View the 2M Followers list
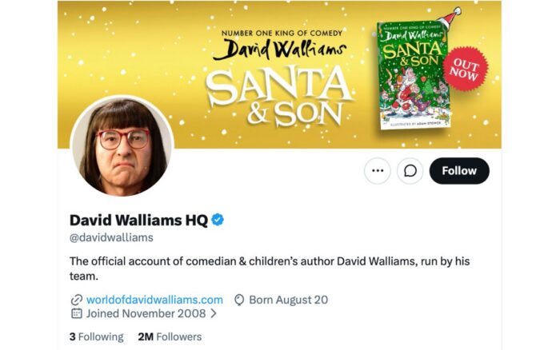 [x=170, y=336]
